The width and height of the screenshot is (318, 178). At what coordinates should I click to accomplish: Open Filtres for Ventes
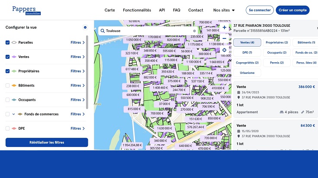(x=78, y=57)
